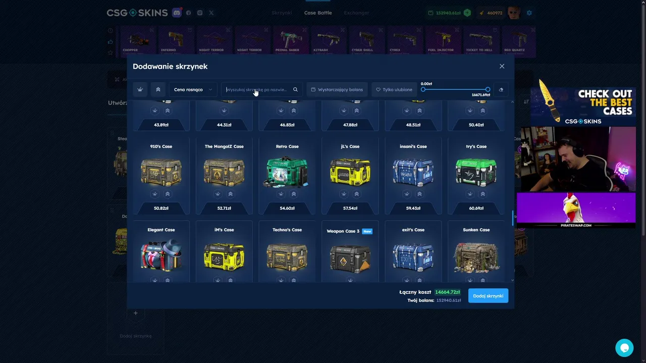646x363 pixels.
Task: Click the magnifier search icon
Action: [295, 89]
